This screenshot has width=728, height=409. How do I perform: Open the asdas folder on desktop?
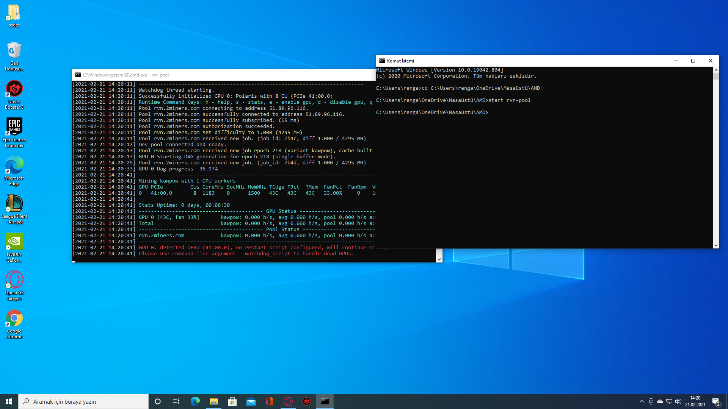tap(14, 13)
